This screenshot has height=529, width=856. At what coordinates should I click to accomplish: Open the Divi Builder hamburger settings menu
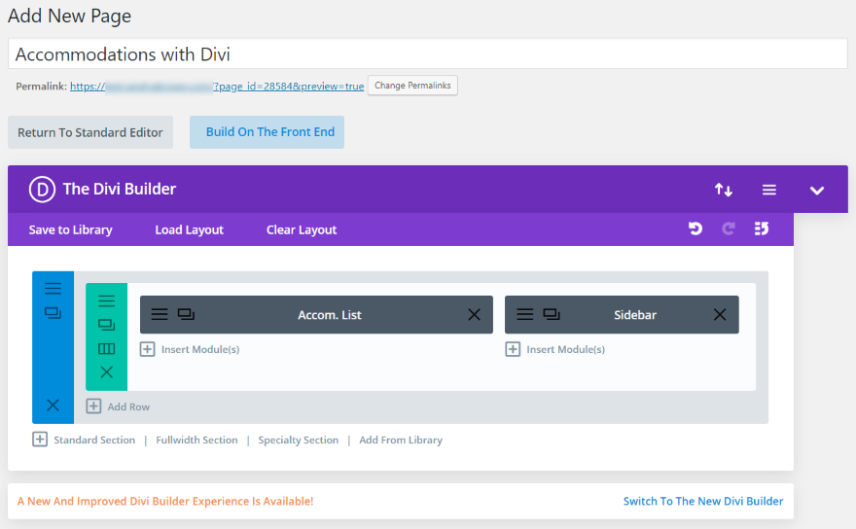pyautogui.click(x=768, y=190)
